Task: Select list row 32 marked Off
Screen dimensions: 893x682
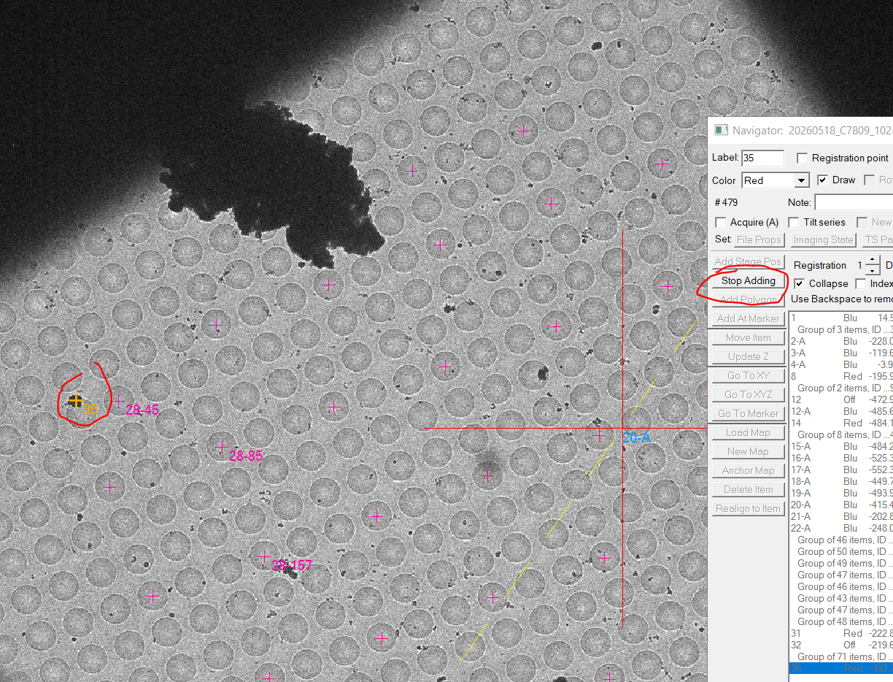Action: 841,645
